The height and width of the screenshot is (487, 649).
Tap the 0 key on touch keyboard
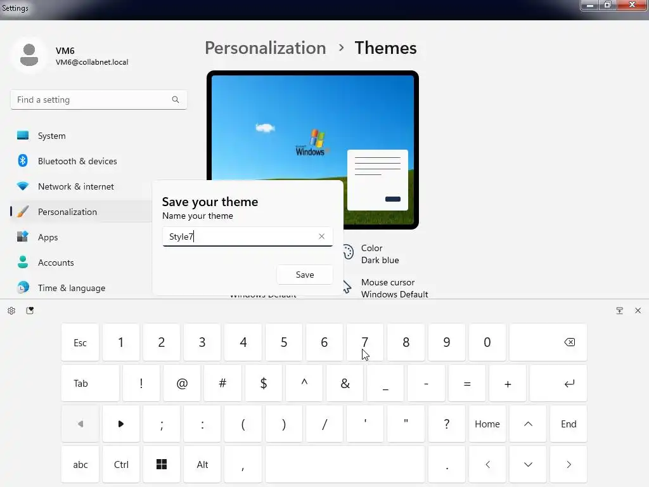pos(487,342)
